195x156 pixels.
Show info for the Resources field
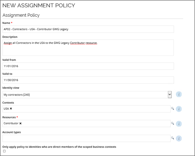click(179, 124)
